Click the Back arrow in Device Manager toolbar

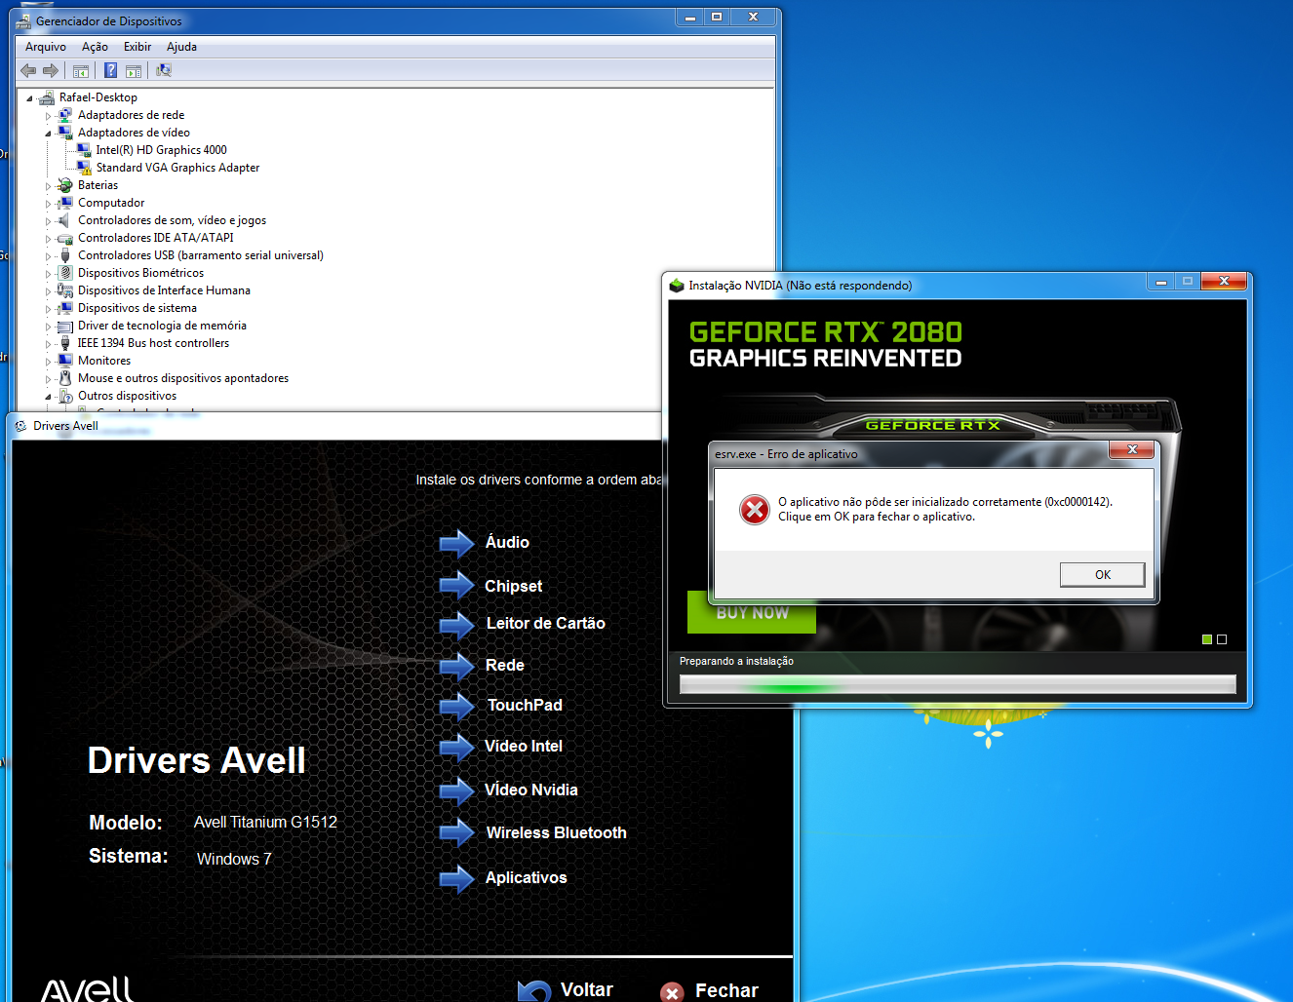(28, 70)
